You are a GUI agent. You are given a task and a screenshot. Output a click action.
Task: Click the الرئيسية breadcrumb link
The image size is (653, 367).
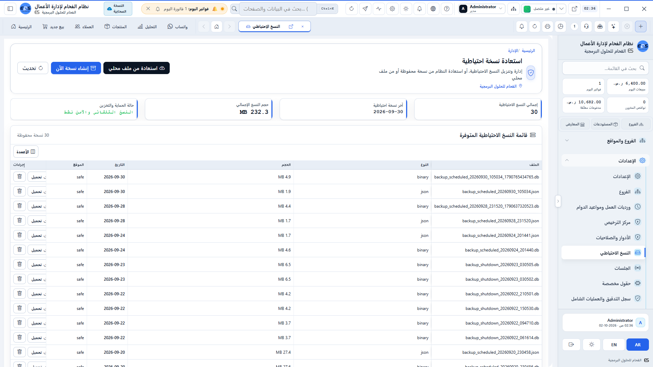(528, 51)
